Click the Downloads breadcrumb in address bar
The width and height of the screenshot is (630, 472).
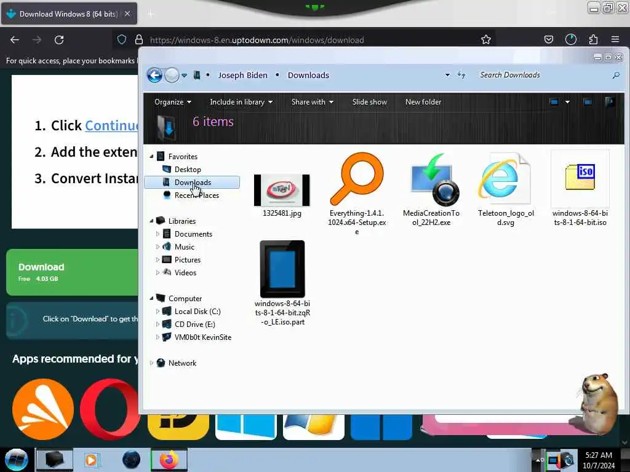(308, 75)
